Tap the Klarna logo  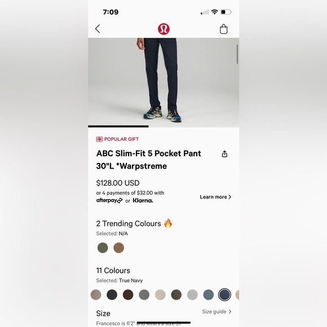click(x=143, y=200)
